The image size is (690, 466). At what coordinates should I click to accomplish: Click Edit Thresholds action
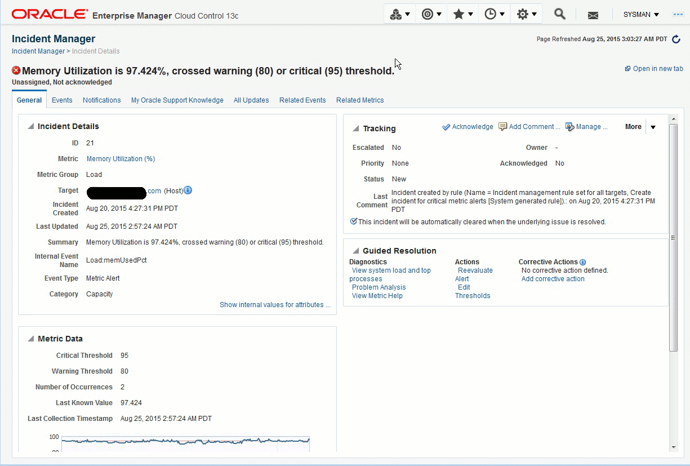[x=473, y=291]
